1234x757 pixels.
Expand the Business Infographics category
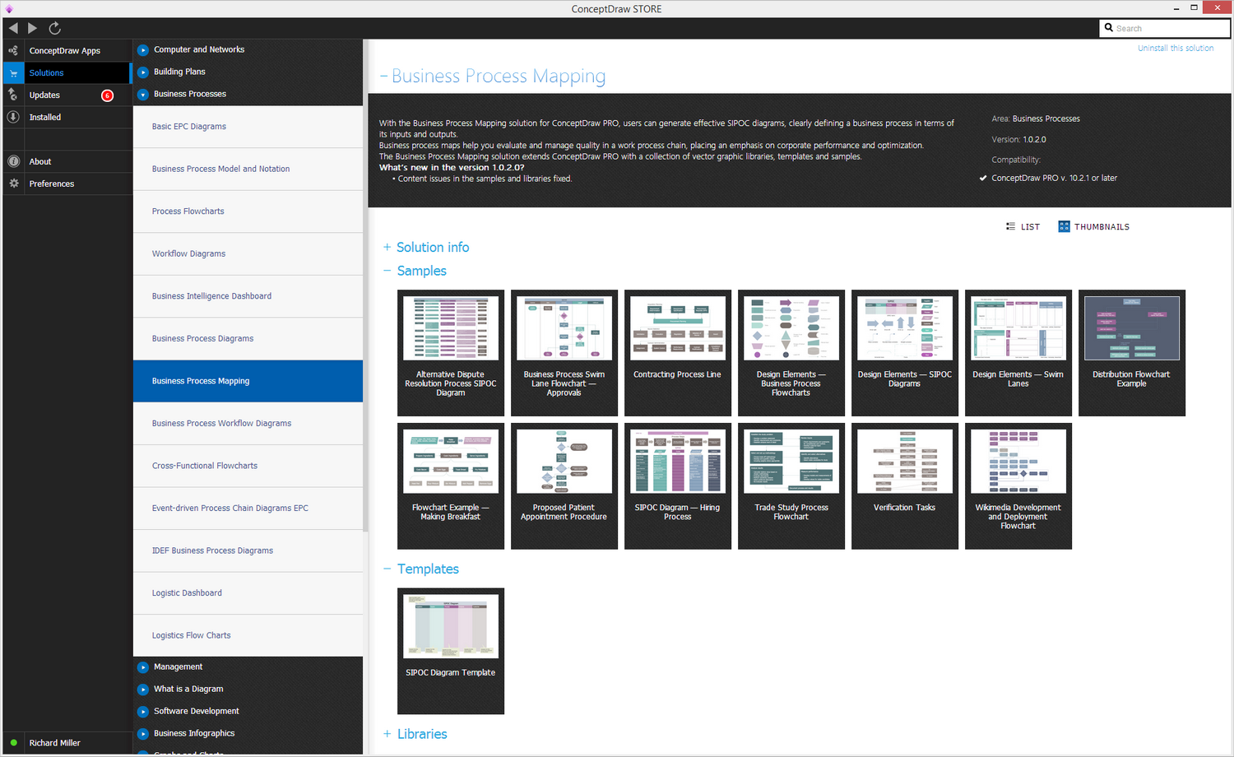click(143, 734)
